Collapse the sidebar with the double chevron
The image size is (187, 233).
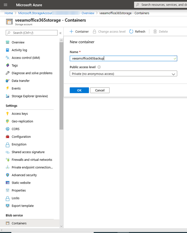[61, 33]
